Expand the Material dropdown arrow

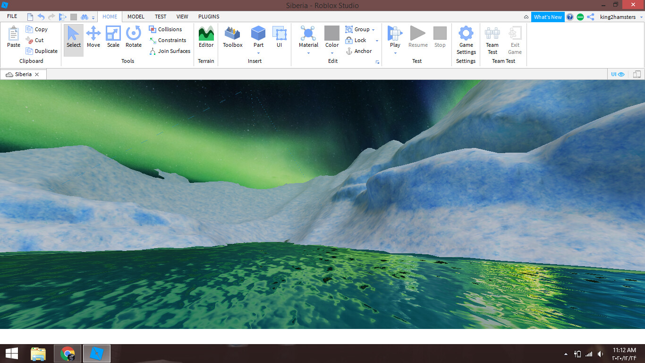[308, 53]
